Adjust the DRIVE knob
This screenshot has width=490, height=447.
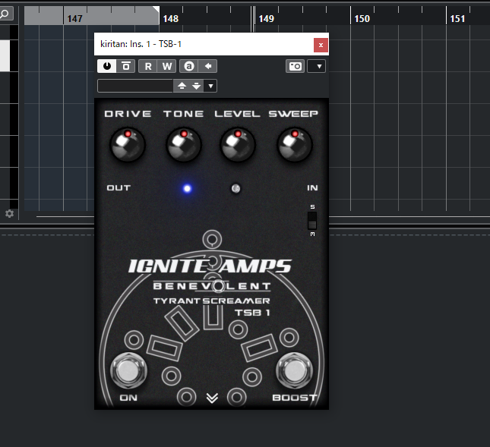[x=128, y=144]
